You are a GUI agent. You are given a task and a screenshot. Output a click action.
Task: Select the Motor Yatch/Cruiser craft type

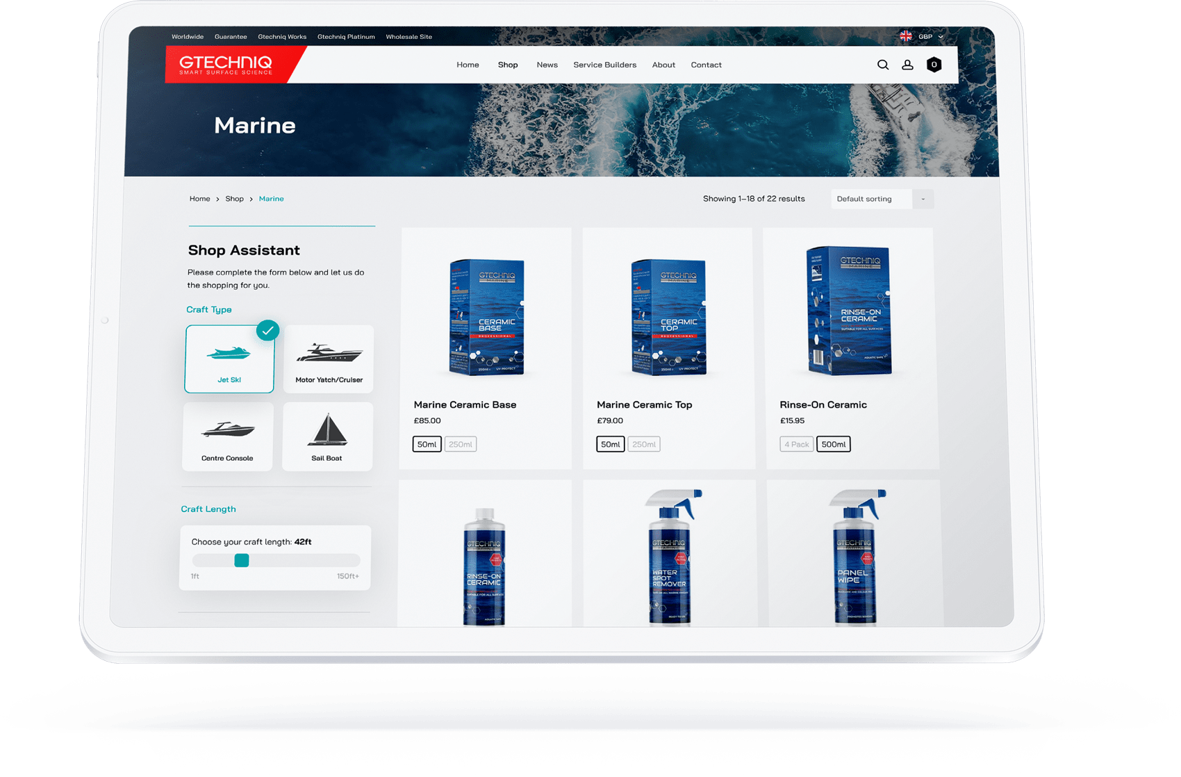pos(329,359)
